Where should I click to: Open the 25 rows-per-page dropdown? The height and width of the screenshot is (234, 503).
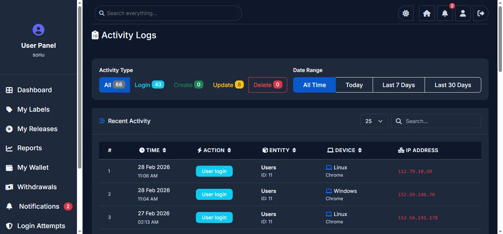374,121
